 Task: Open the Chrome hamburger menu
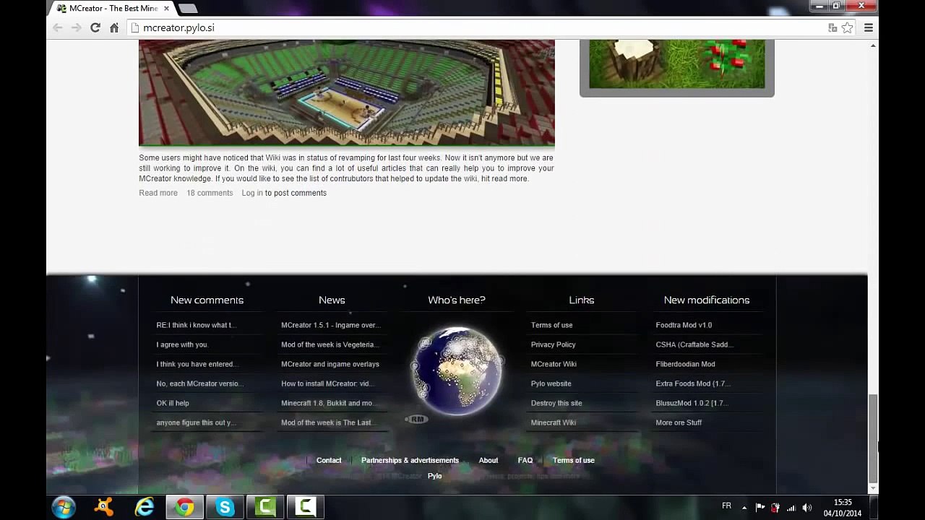pos(869,27)
